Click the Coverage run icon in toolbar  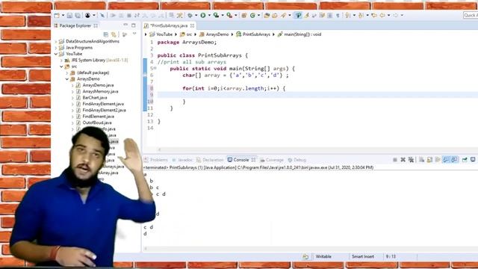(216, 15)
